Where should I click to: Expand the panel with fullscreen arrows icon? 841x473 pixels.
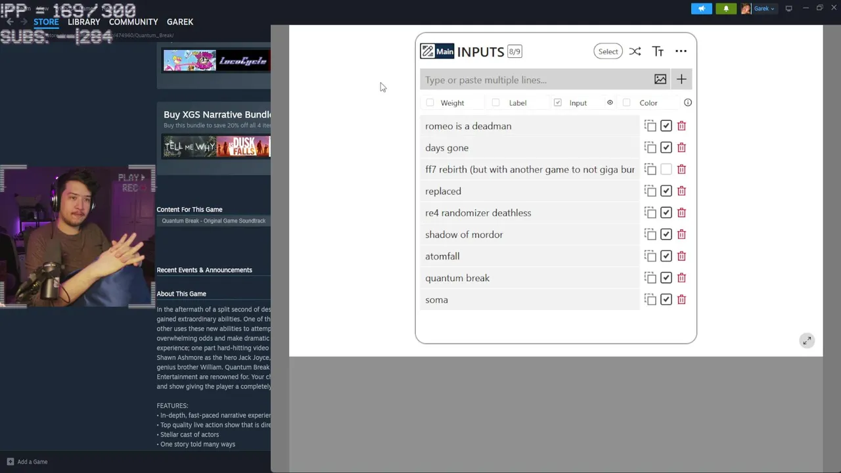tap(807, 340)
